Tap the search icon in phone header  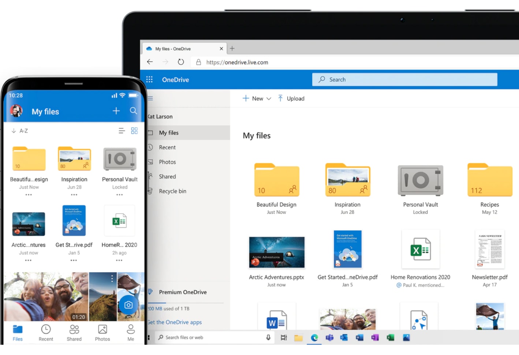click(134, 111)
